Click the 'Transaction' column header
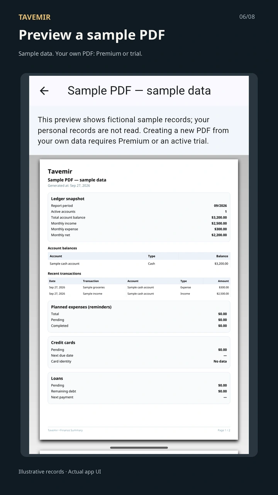This screenshot has height=495, width=278. point(91,281)
